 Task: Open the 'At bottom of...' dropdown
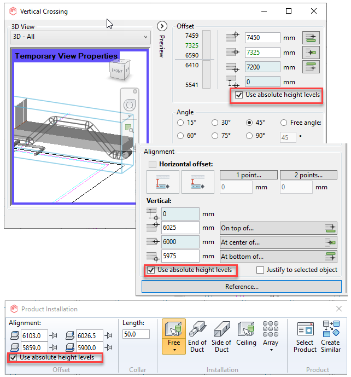tap(278, 256)
